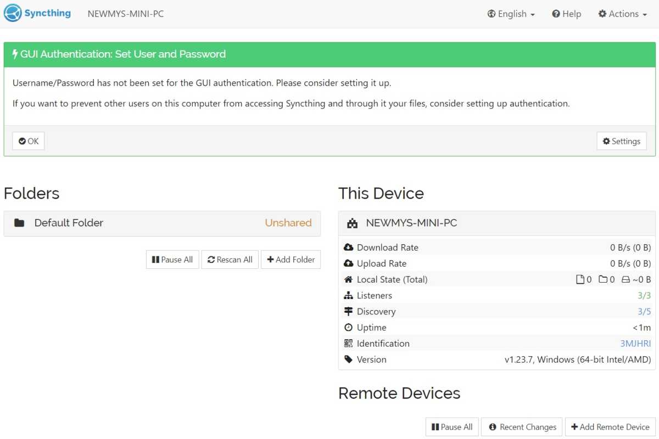Image resolution: width=659 pixels, height=439 pixels.
Task: Open Settings from the authentication notice
Action: pyautogui.click(x=622, y=141)
